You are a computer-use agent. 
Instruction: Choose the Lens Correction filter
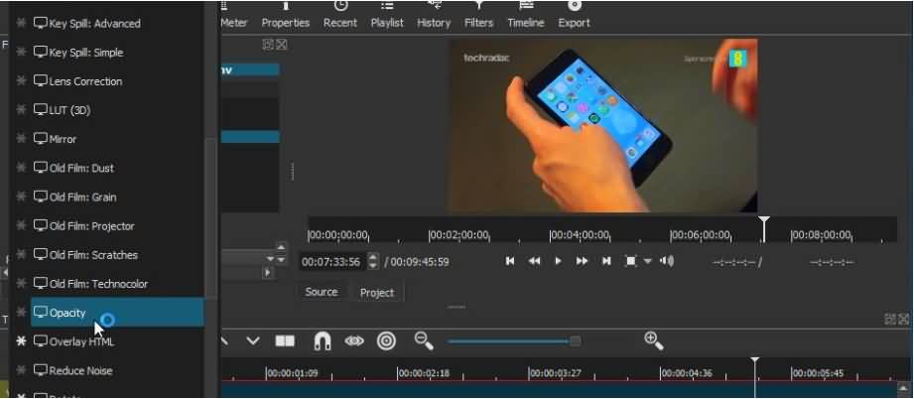[117, 81]
